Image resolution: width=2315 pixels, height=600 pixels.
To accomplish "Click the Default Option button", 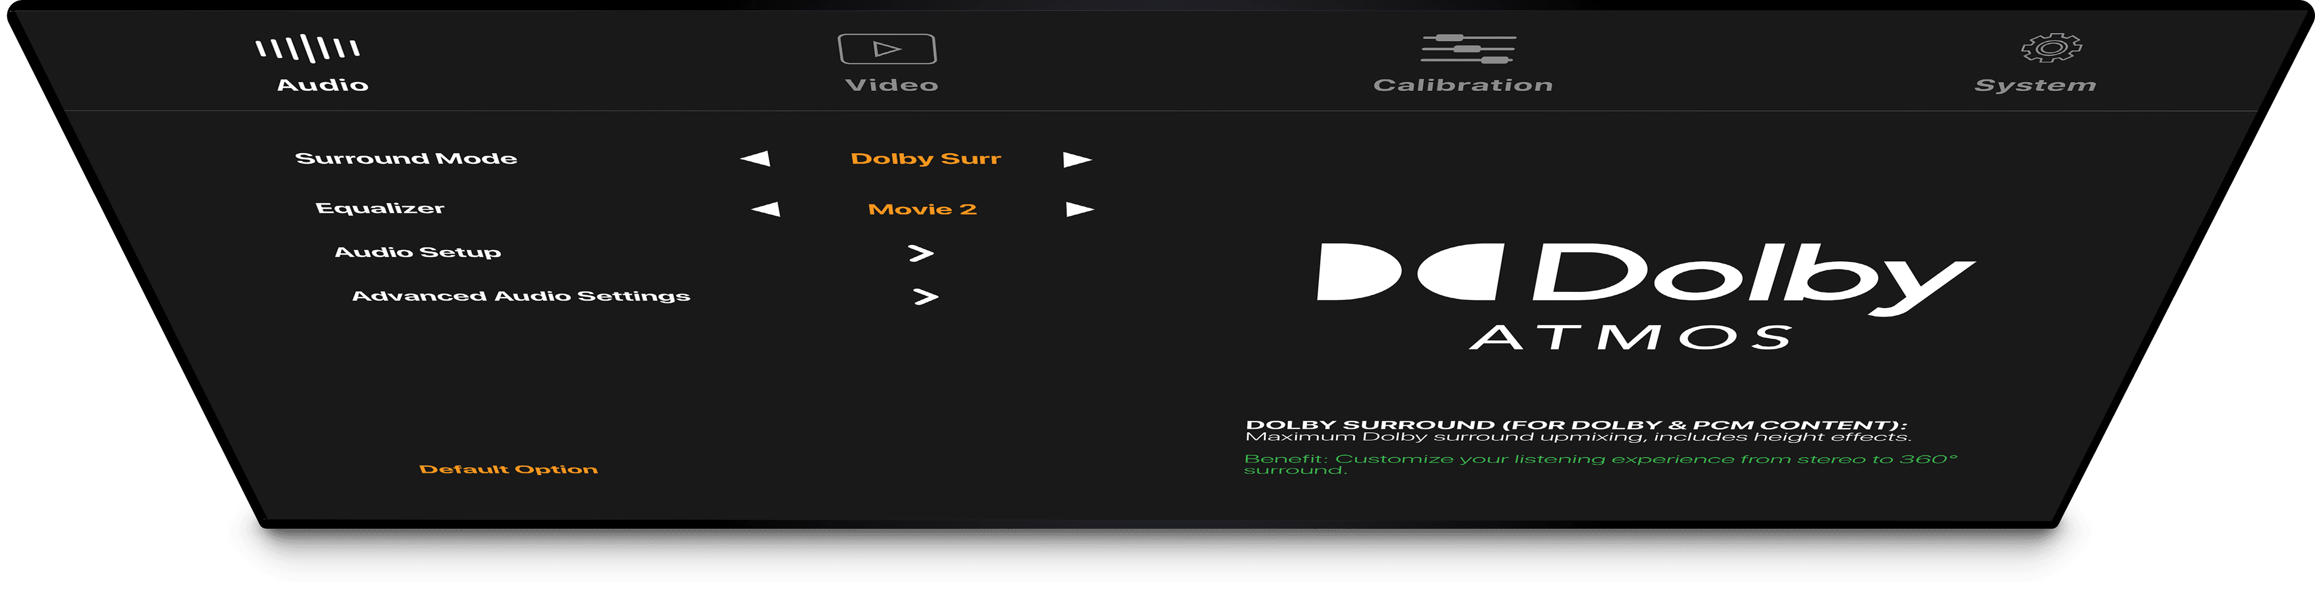I will pos(509,469).
